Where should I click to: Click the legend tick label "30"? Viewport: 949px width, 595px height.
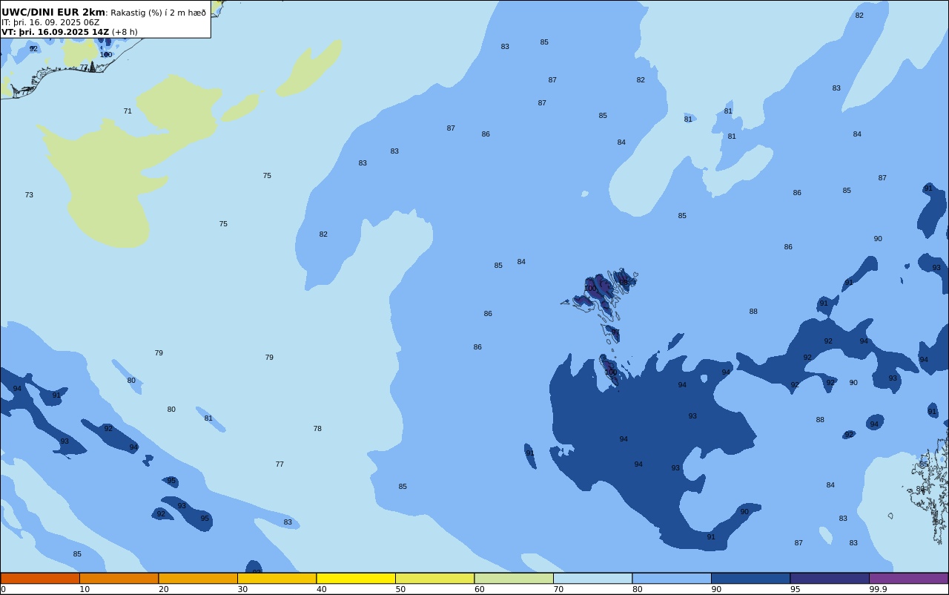pos(242,589)
